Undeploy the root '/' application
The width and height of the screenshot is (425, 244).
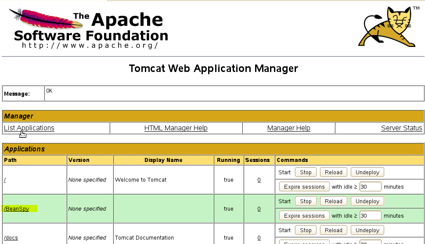[x=367, y=172]
